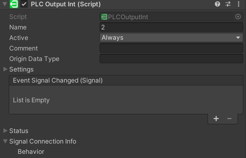Click the empty Comment input field
The image size is (246, 158).
tap(171, 48)
